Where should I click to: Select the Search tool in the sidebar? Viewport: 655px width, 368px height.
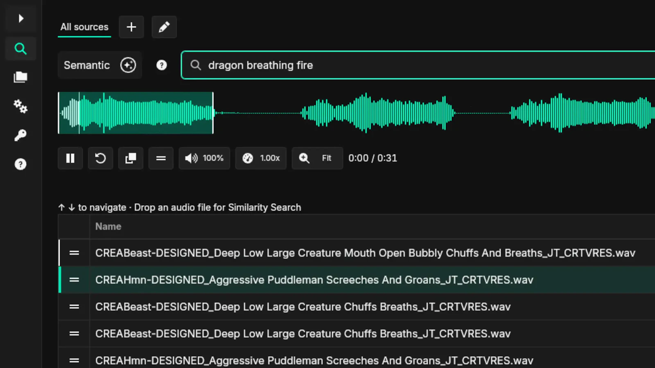tap(20, 48)
